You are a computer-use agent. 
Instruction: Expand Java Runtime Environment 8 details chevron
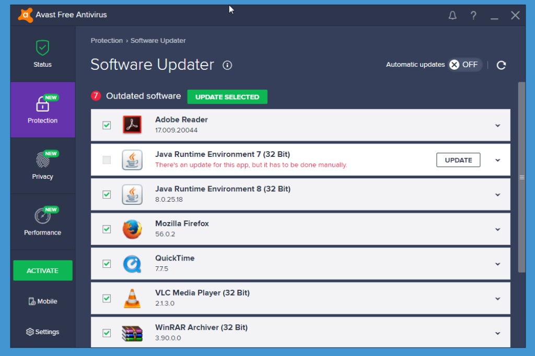coord(497,195)
